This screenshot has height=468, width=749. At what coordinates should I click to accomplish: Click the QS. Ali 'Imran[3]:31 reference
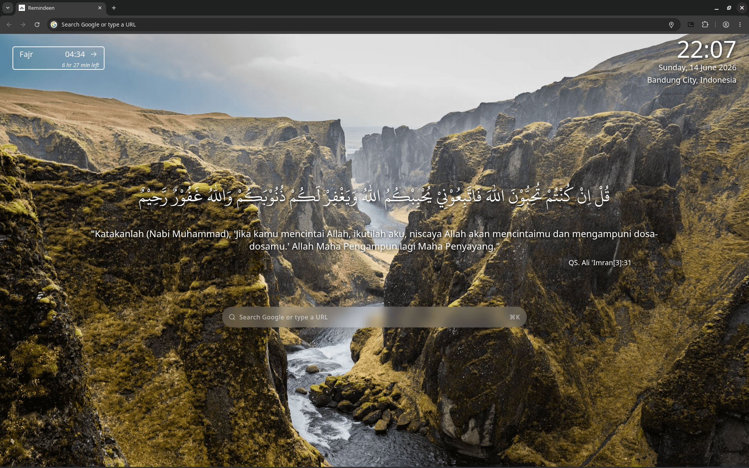(x=600, y=263)
